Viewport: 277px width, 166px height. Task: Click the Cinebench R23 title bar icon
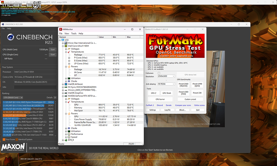tap(3, 24)
